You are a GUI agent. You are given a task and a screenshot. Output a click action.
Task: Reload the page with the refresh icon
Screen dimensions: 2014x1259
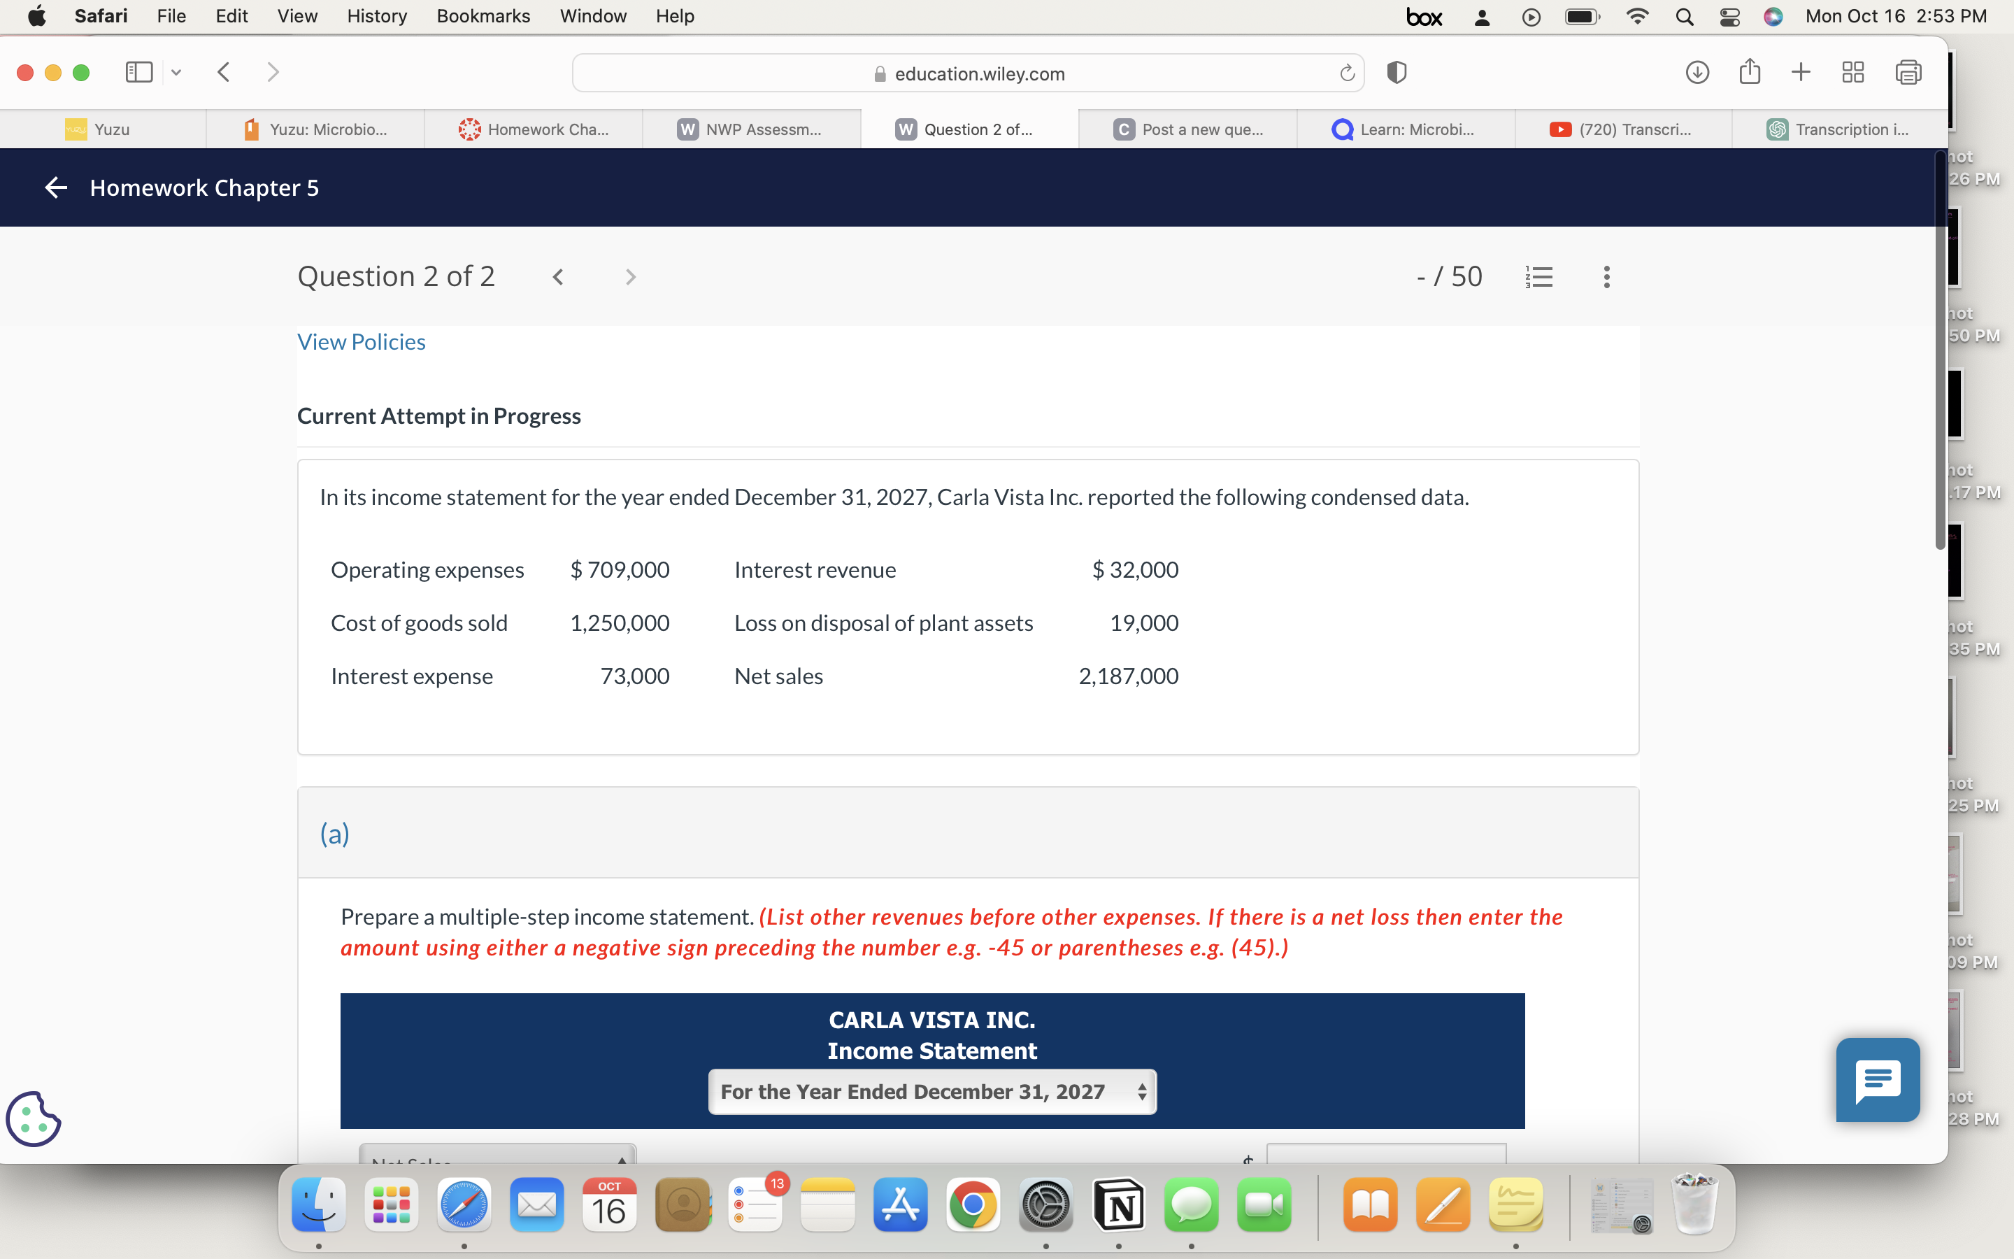[x=1347, y=73]
